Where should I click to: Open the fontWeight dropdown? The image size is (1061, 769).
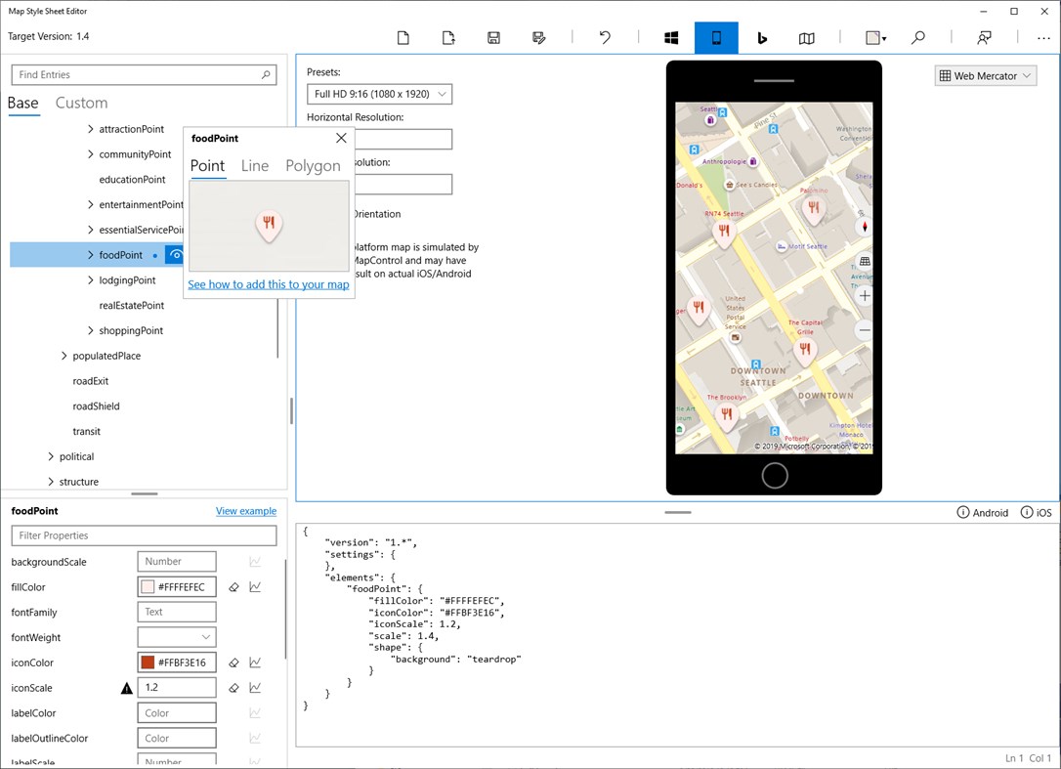click(x=177, y=637)
